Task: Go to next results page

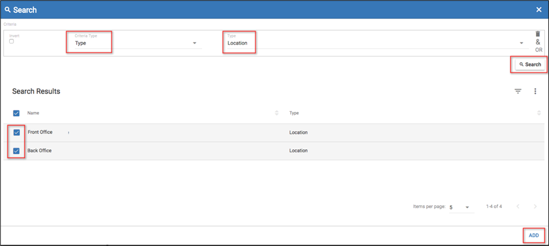Action: tap(535, 206)
